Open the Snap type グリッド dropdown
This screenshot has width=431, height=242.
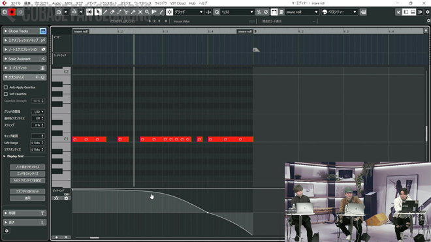189,12
